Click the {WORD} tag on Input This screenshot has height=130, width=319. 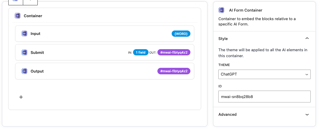point(181,34)
